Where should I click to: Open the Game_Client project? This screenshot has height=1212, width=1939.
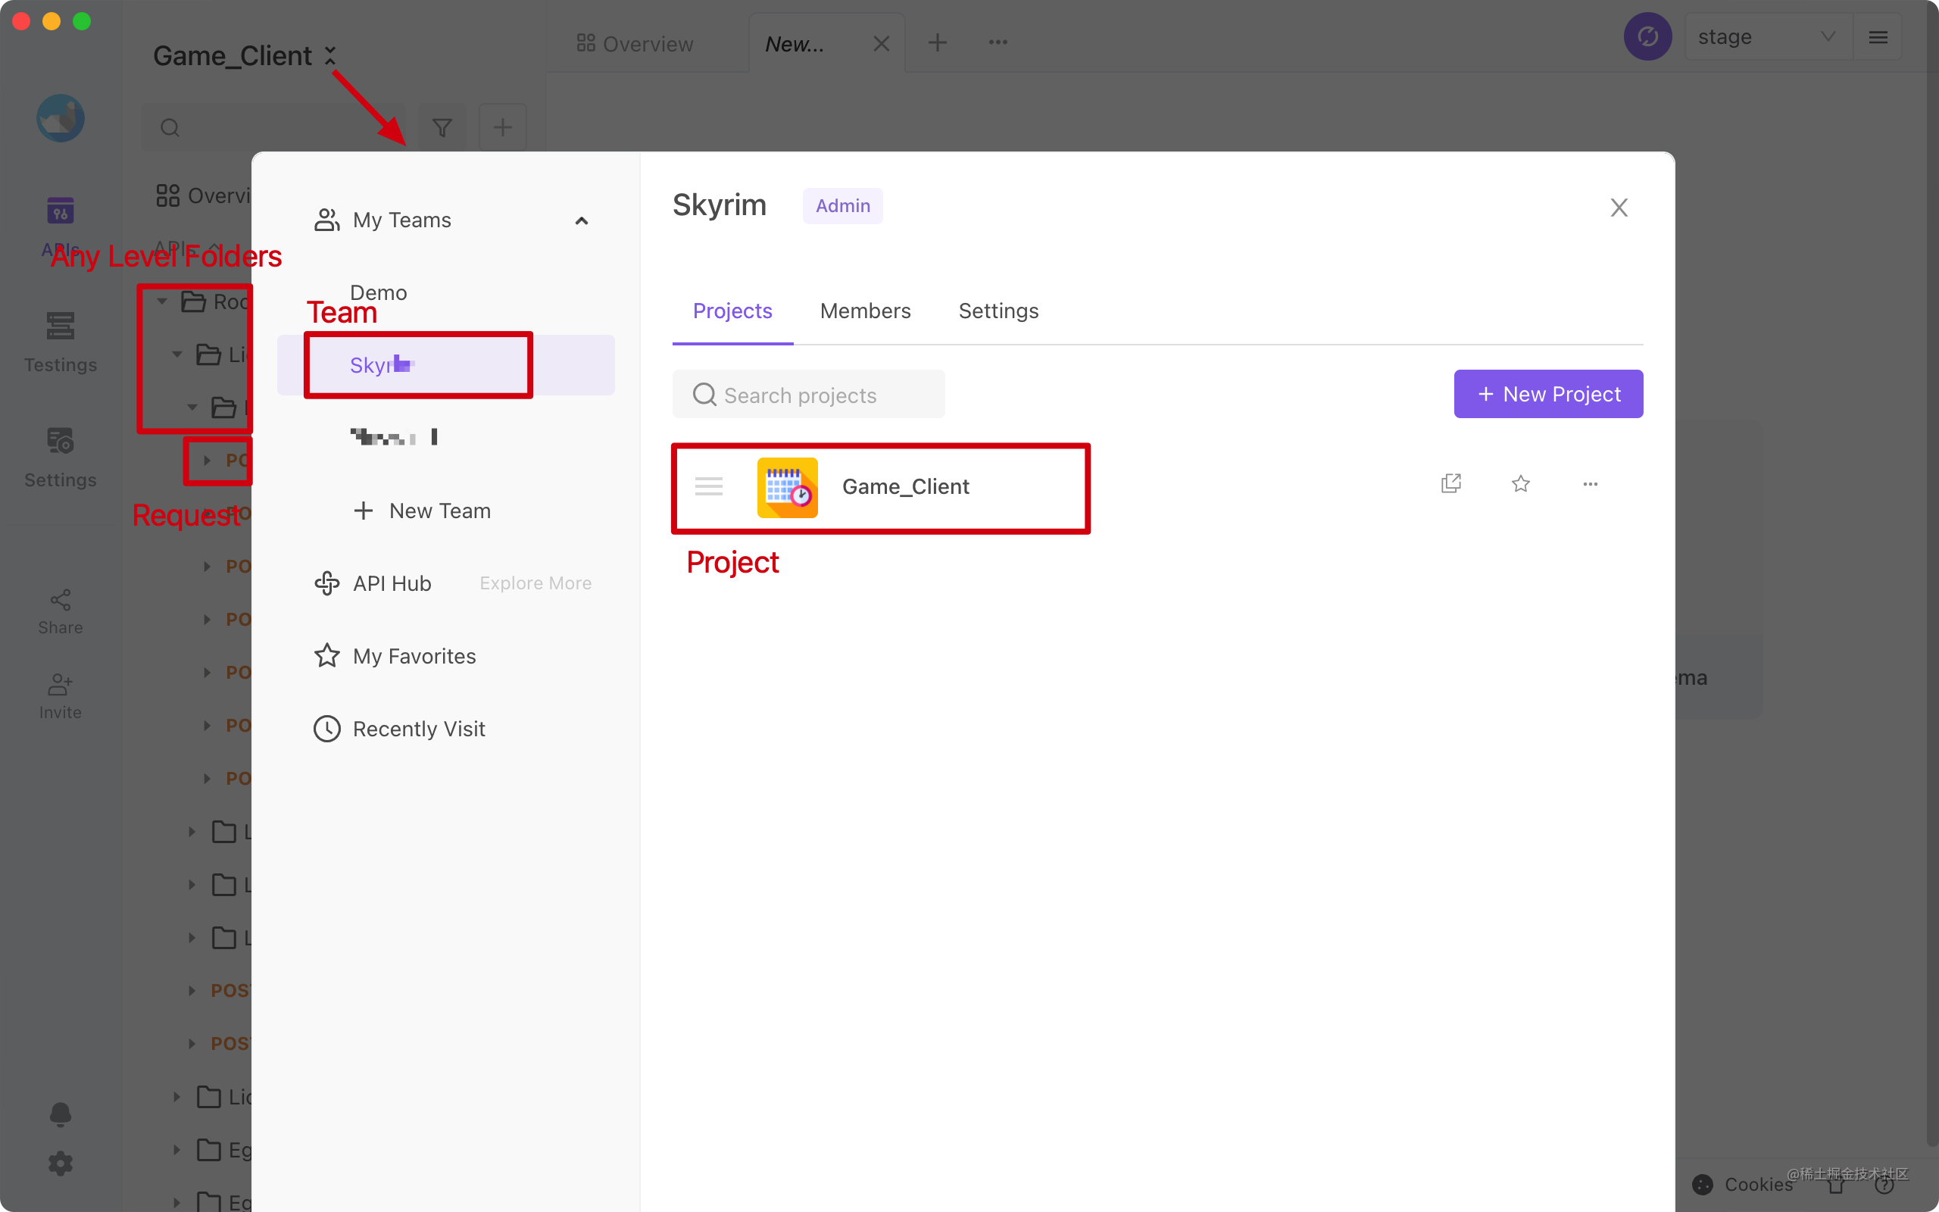[905, 486]
